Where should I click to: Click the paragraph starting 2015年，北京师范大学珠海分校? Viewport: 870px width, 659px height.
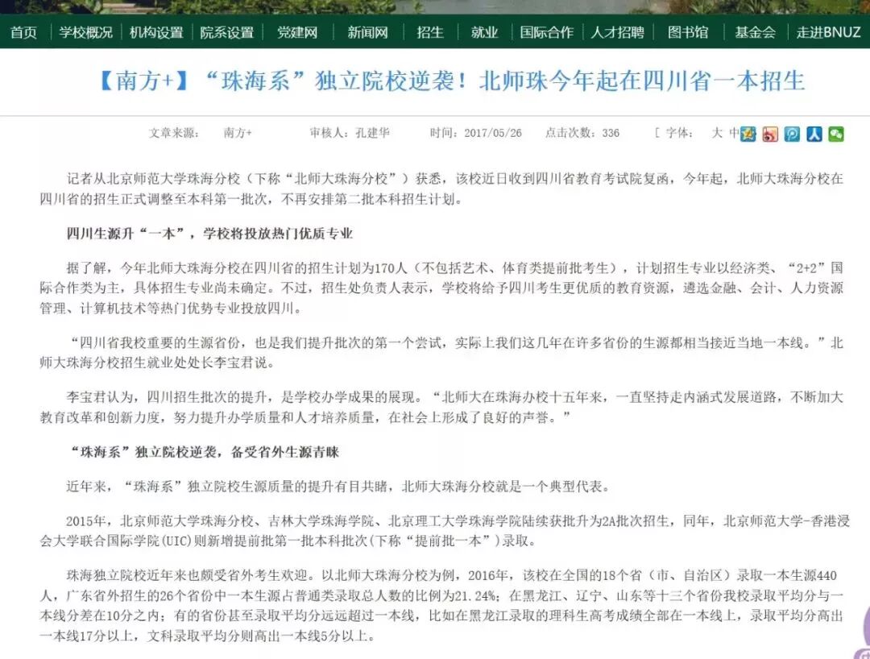[444, 530]
